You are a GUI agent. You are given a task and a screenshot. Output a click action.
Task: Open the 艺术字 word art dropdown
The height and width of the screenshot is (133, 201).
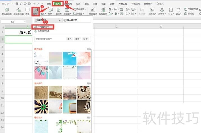pyautogui.click(x=162, y=11)
